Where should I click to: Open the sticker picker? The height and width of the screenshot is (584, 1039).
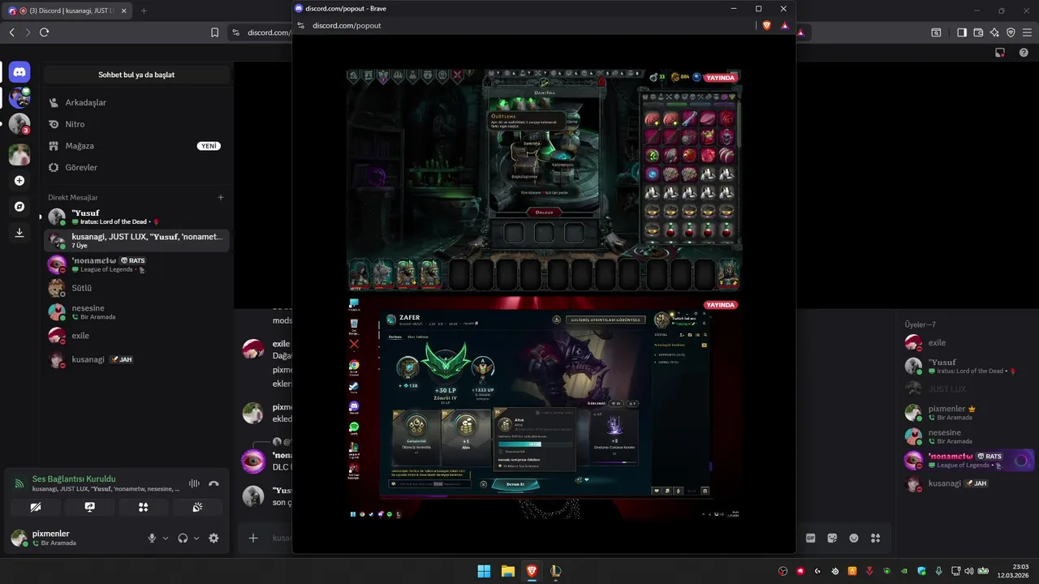[832, 538]
